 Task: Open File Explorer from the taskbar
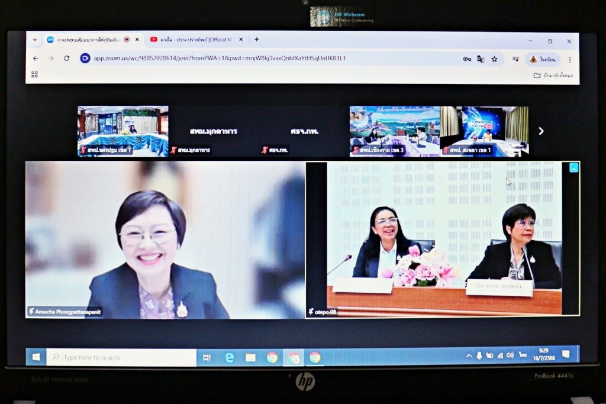(250, 357)
